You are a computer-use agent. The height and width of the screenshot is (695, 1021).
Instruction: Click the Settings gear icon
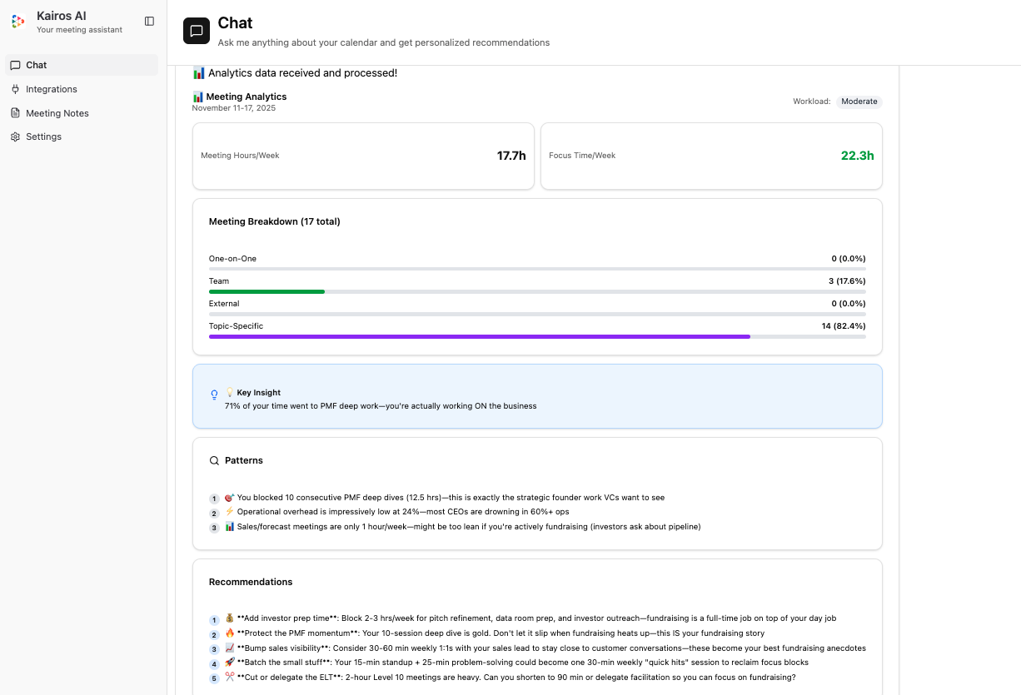pyautogui.click(x=15, y=137)
